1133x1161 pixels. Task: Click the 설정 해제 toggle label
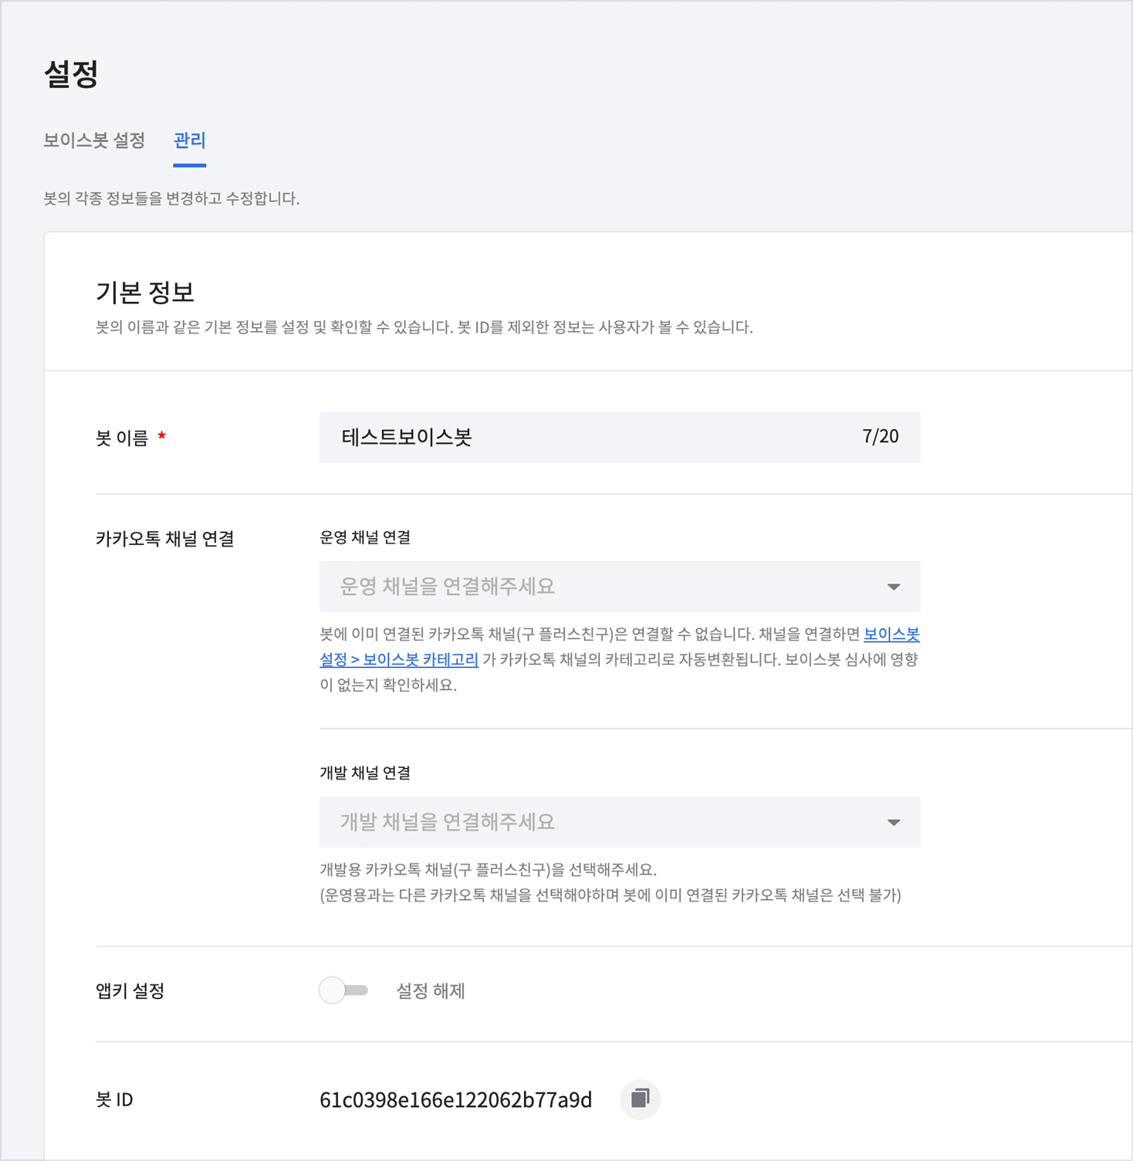431,991
